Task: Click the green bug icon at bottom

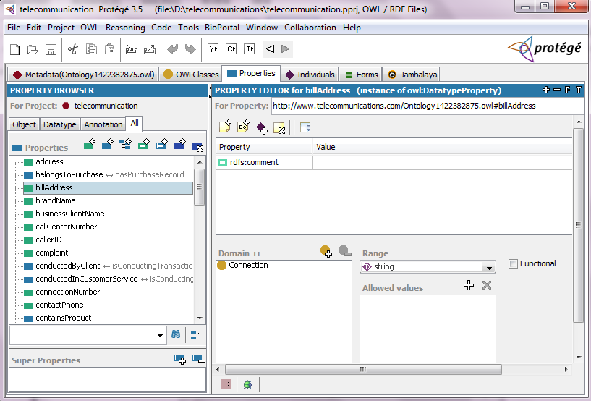Action: pyautogui.click(x=247, y=384)
